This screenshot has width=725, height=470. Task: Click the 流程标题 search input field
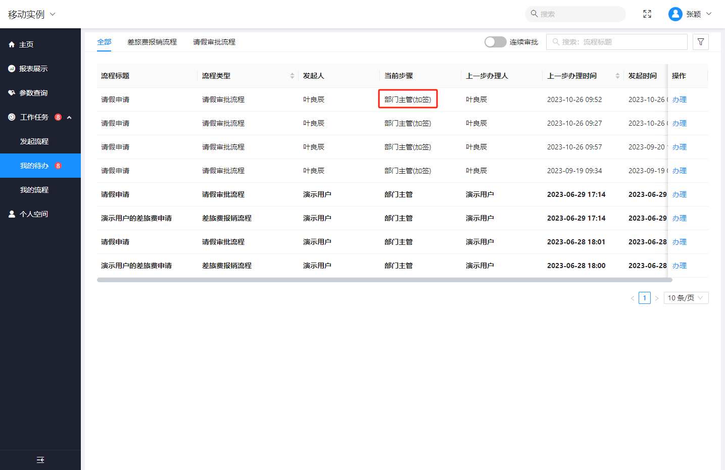[621, 42]
